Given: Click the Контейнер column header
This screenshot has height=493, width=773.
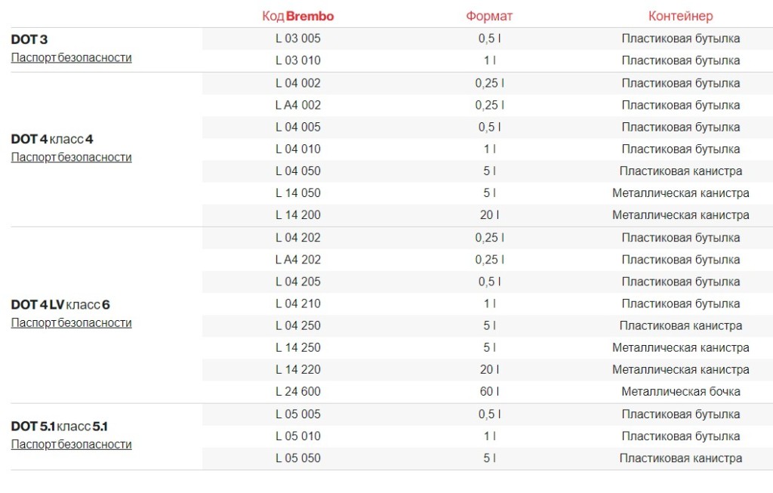Looking at the screenshot, I should click(x=680, y=17).
